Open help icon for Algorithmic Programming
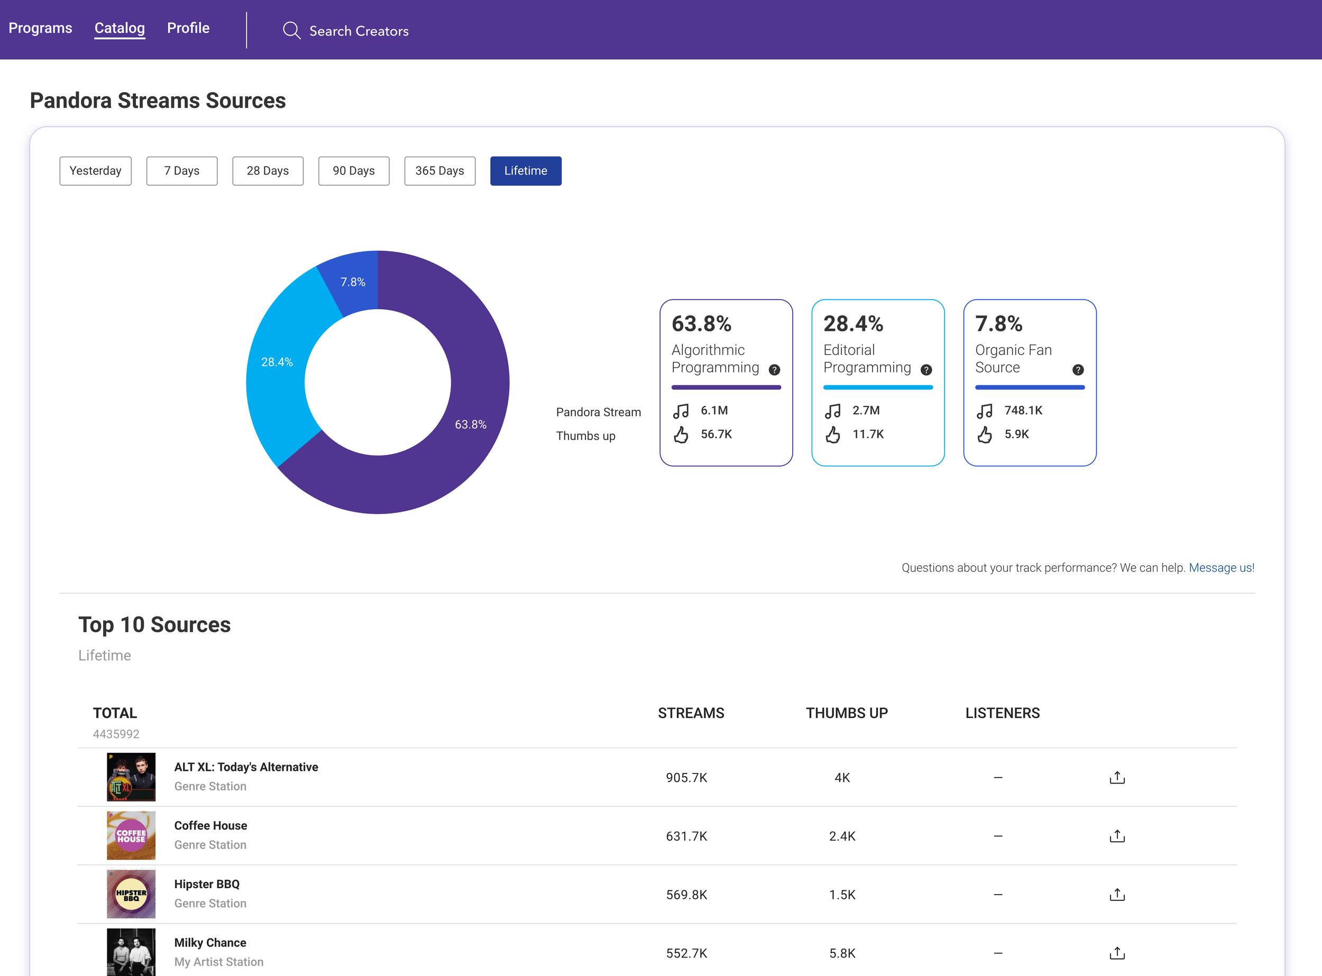Screen dimensions: 1322x976 [x=774, y=370]
